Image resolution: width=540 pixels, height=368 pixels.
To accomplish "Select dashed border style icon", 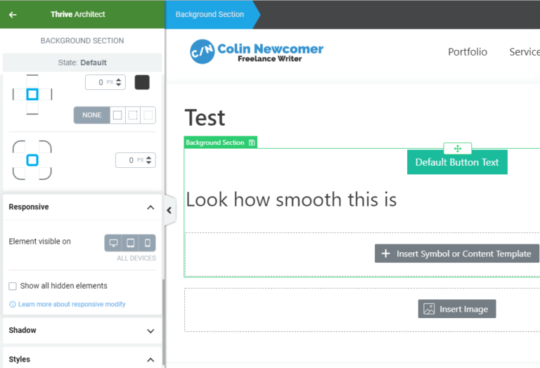I will click(x=133, y=115).
